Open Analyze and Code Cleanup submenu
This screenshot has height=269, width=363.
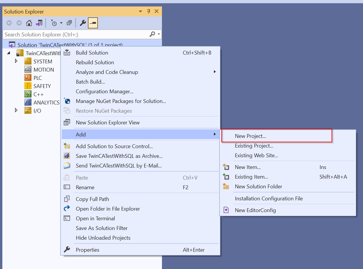pos(140,72)
